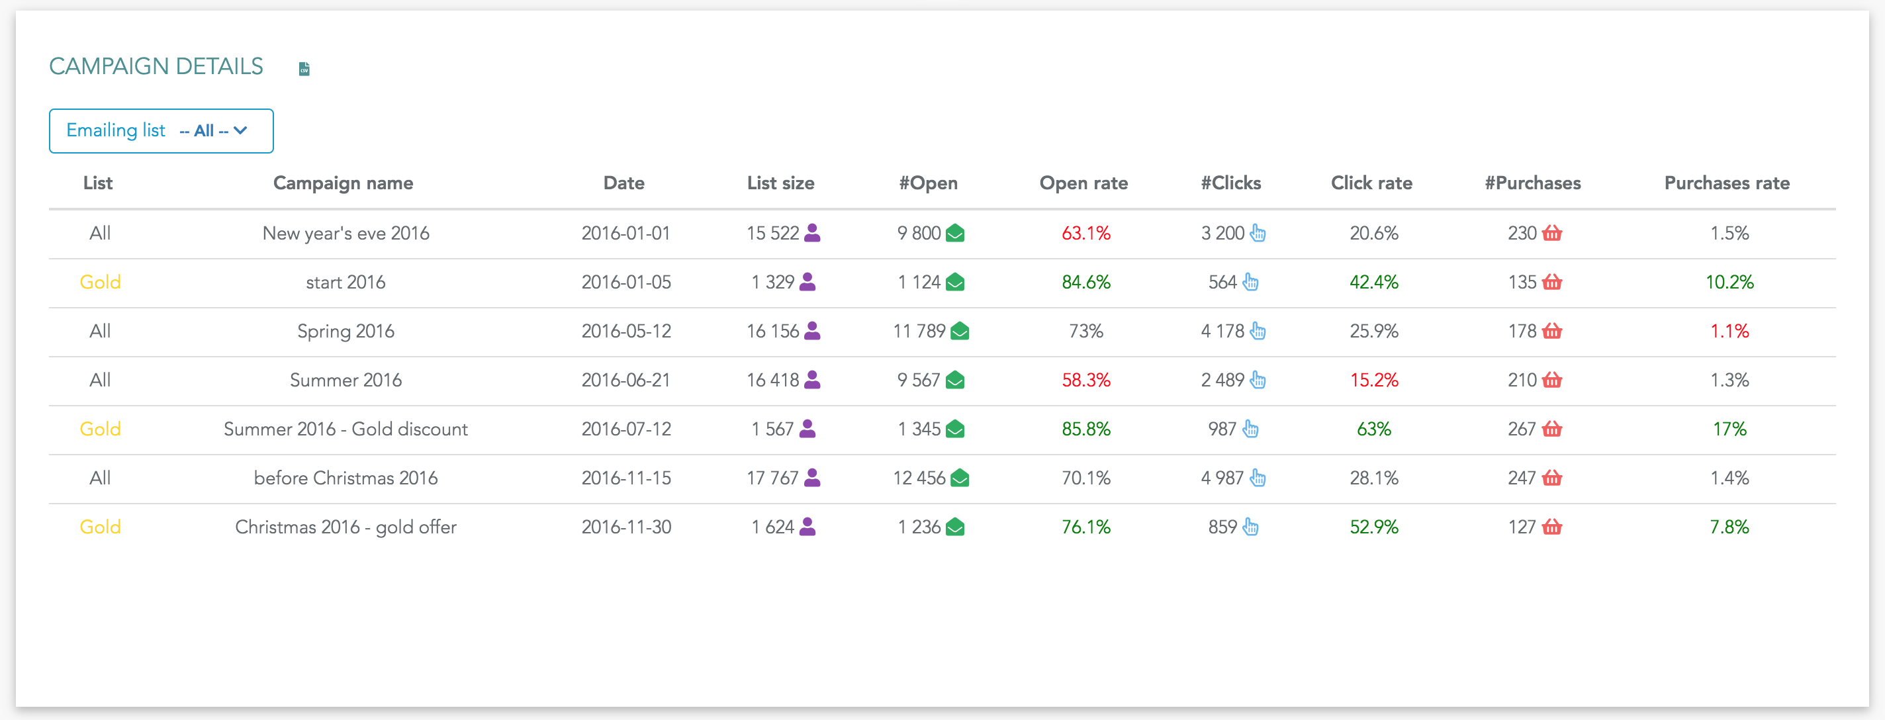Click the open envelope icon beside 12 456
1885x720 pixels.
click(x=960, y=478)
